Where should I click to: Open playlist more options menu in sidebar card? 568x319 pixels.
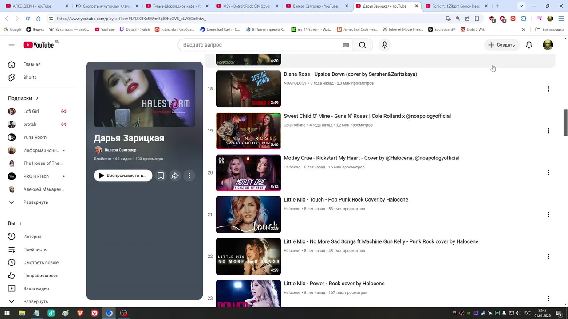pyautogui.click(x=189, y=175)
